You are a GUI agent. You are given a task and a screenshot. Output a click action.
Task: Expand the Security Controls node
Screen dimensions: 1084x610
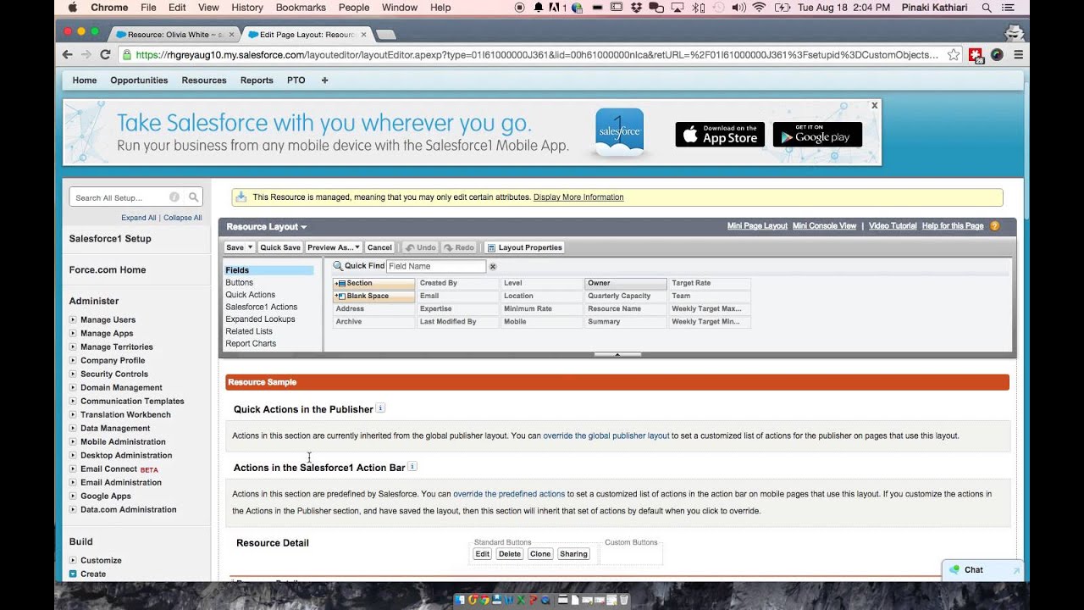73,374
